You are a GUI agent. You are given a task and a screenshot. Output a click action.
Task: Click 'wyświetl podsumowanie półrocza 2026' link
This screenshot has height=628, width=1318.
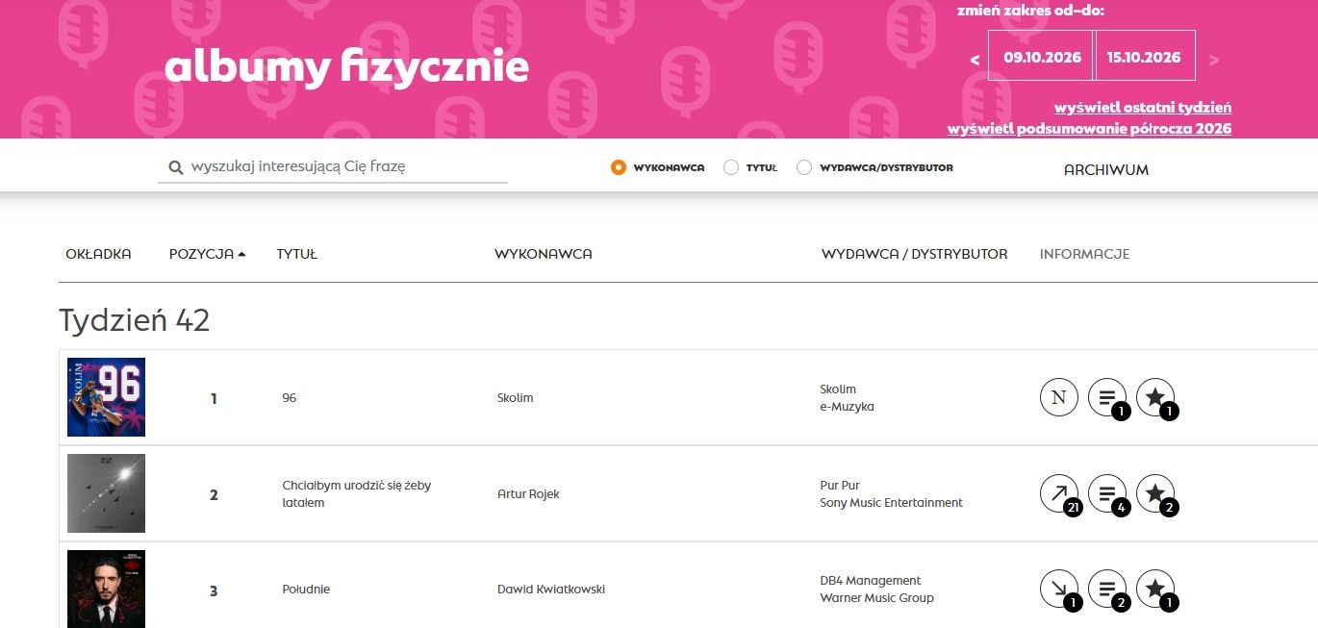[1089, 129]
